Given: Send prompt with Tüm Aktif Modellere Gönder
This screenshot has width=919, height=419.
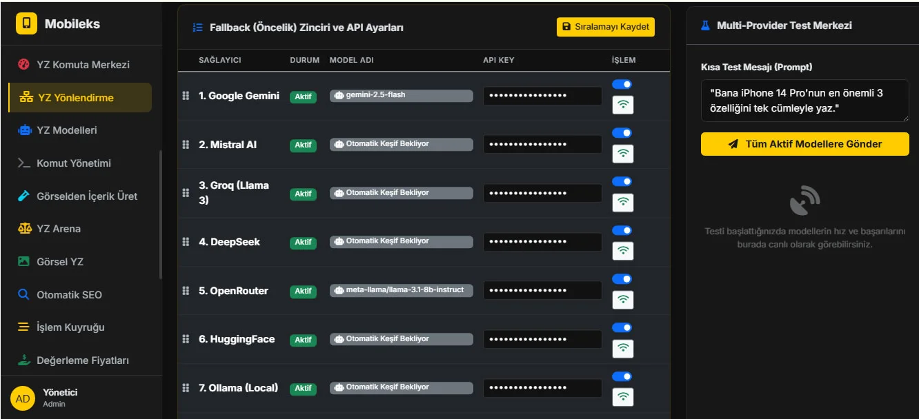Looking at the screenshot, I should point(805,144).
